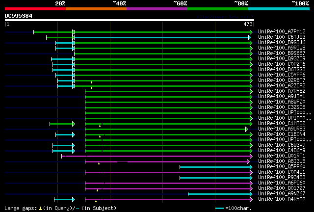314x212 pixels.
Task: Click the green arrowhead ending A9URB3 bar
Action: 247,130
